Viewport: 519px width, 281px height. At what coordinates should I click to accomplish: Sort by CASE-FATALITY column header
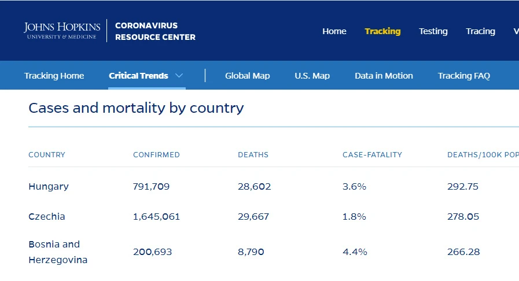click(x=373, y=155)
